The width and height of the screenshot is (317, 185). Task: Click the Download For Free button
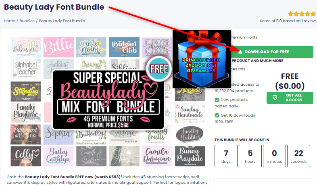pyautogui.click(x=272, y=52)
